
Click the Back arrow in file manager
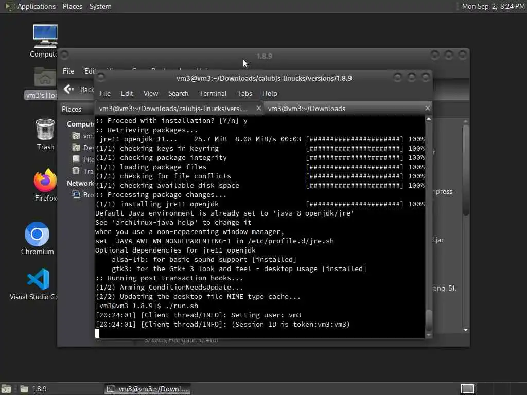[69, 89]
